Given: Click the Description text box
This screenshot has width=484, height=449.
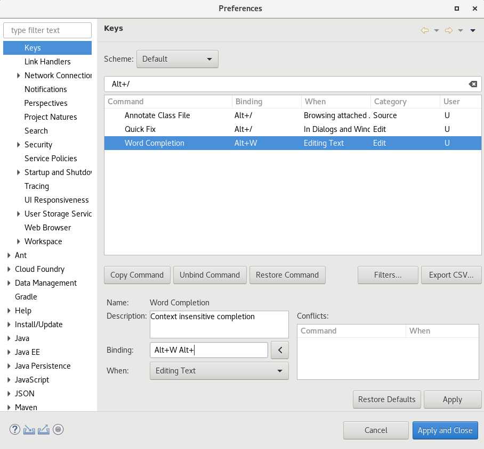Looking at the screenshot, I should click(219, 325).
